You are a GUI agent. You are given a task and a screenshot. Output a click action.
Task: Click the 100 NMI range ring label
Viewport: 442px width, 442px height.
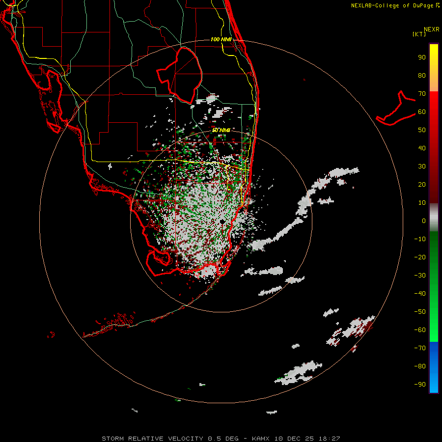[x=221, y=39]
